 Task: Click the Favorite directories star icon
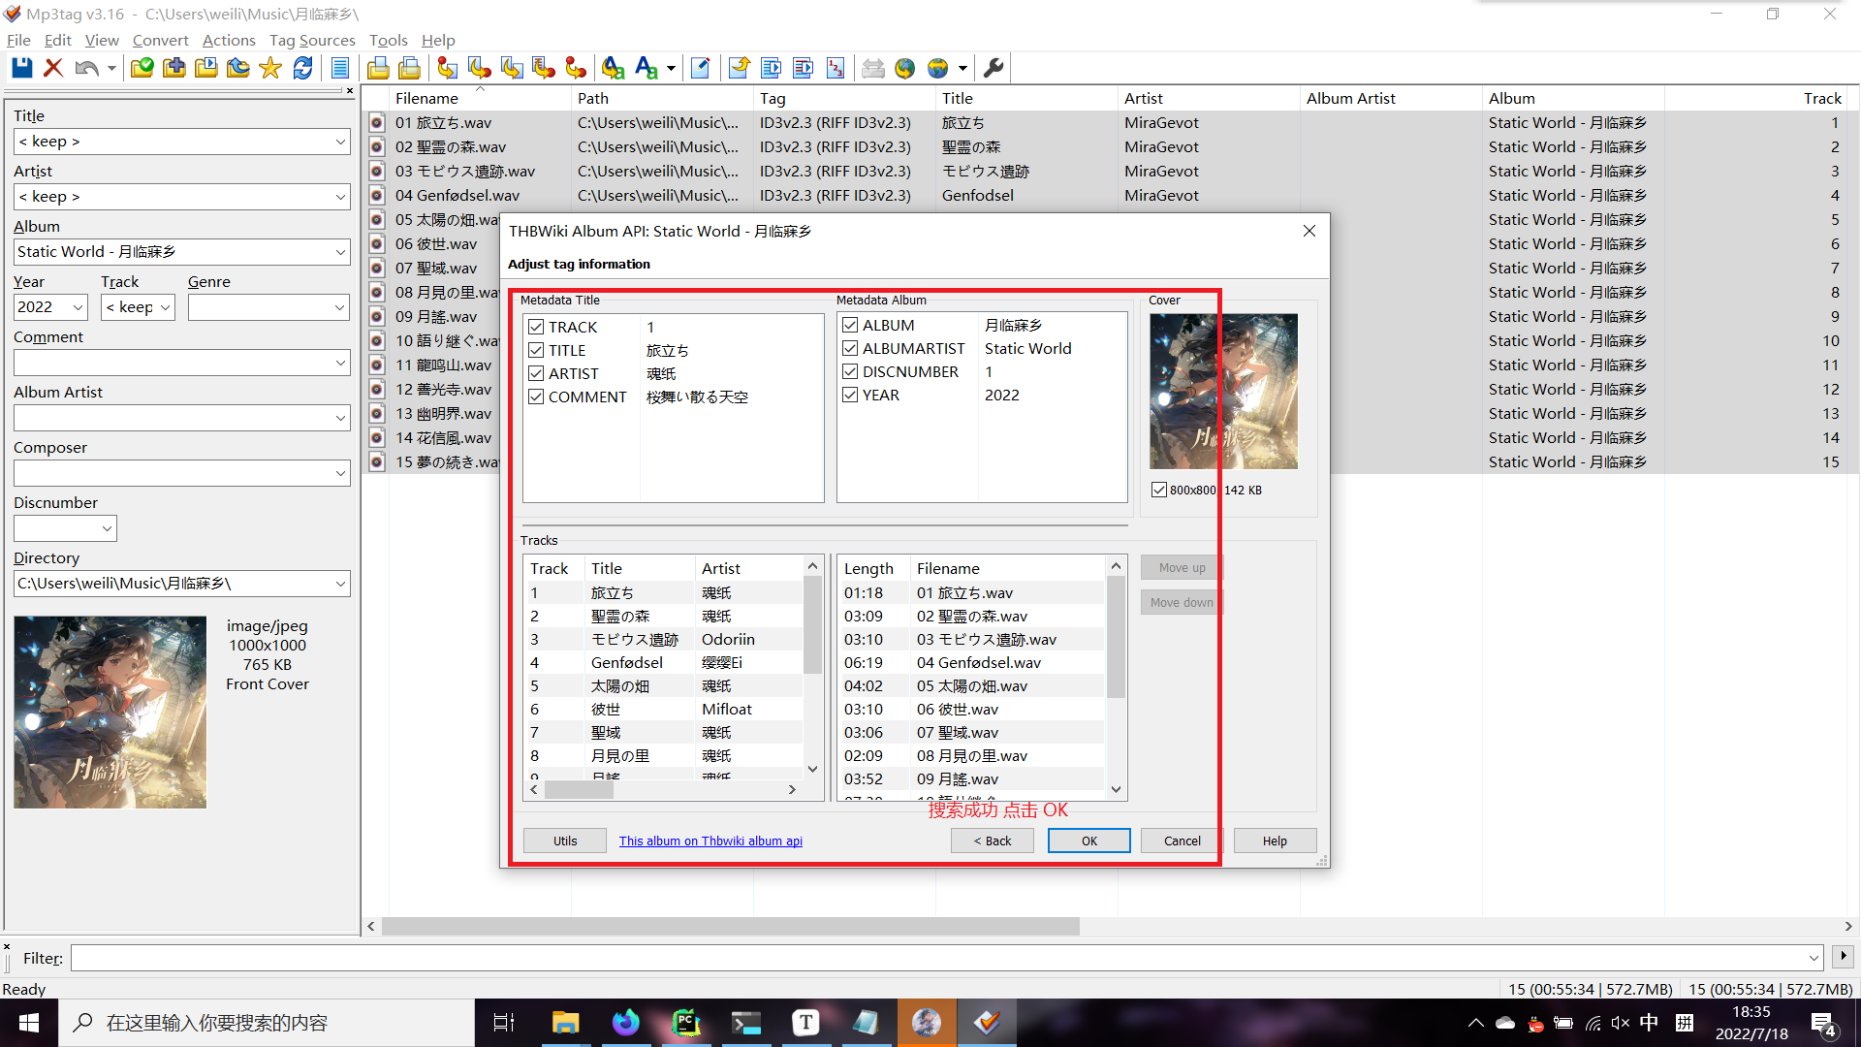[270, 68]
